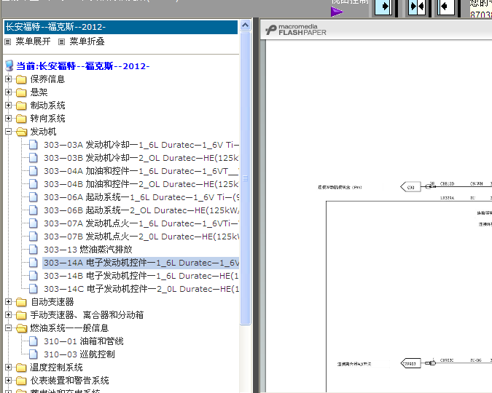Open 310—03 巡航控制 document
Screen dimensions: 492x393
pos(79,354)
